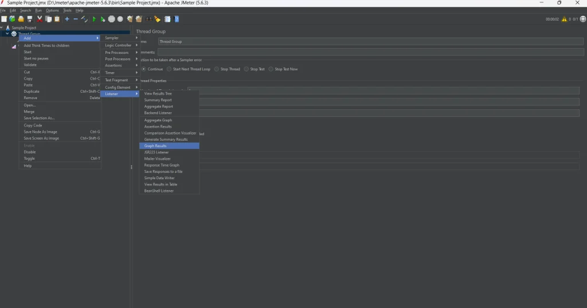Expand the Pre Processors submenu

(x=120, y=53)
